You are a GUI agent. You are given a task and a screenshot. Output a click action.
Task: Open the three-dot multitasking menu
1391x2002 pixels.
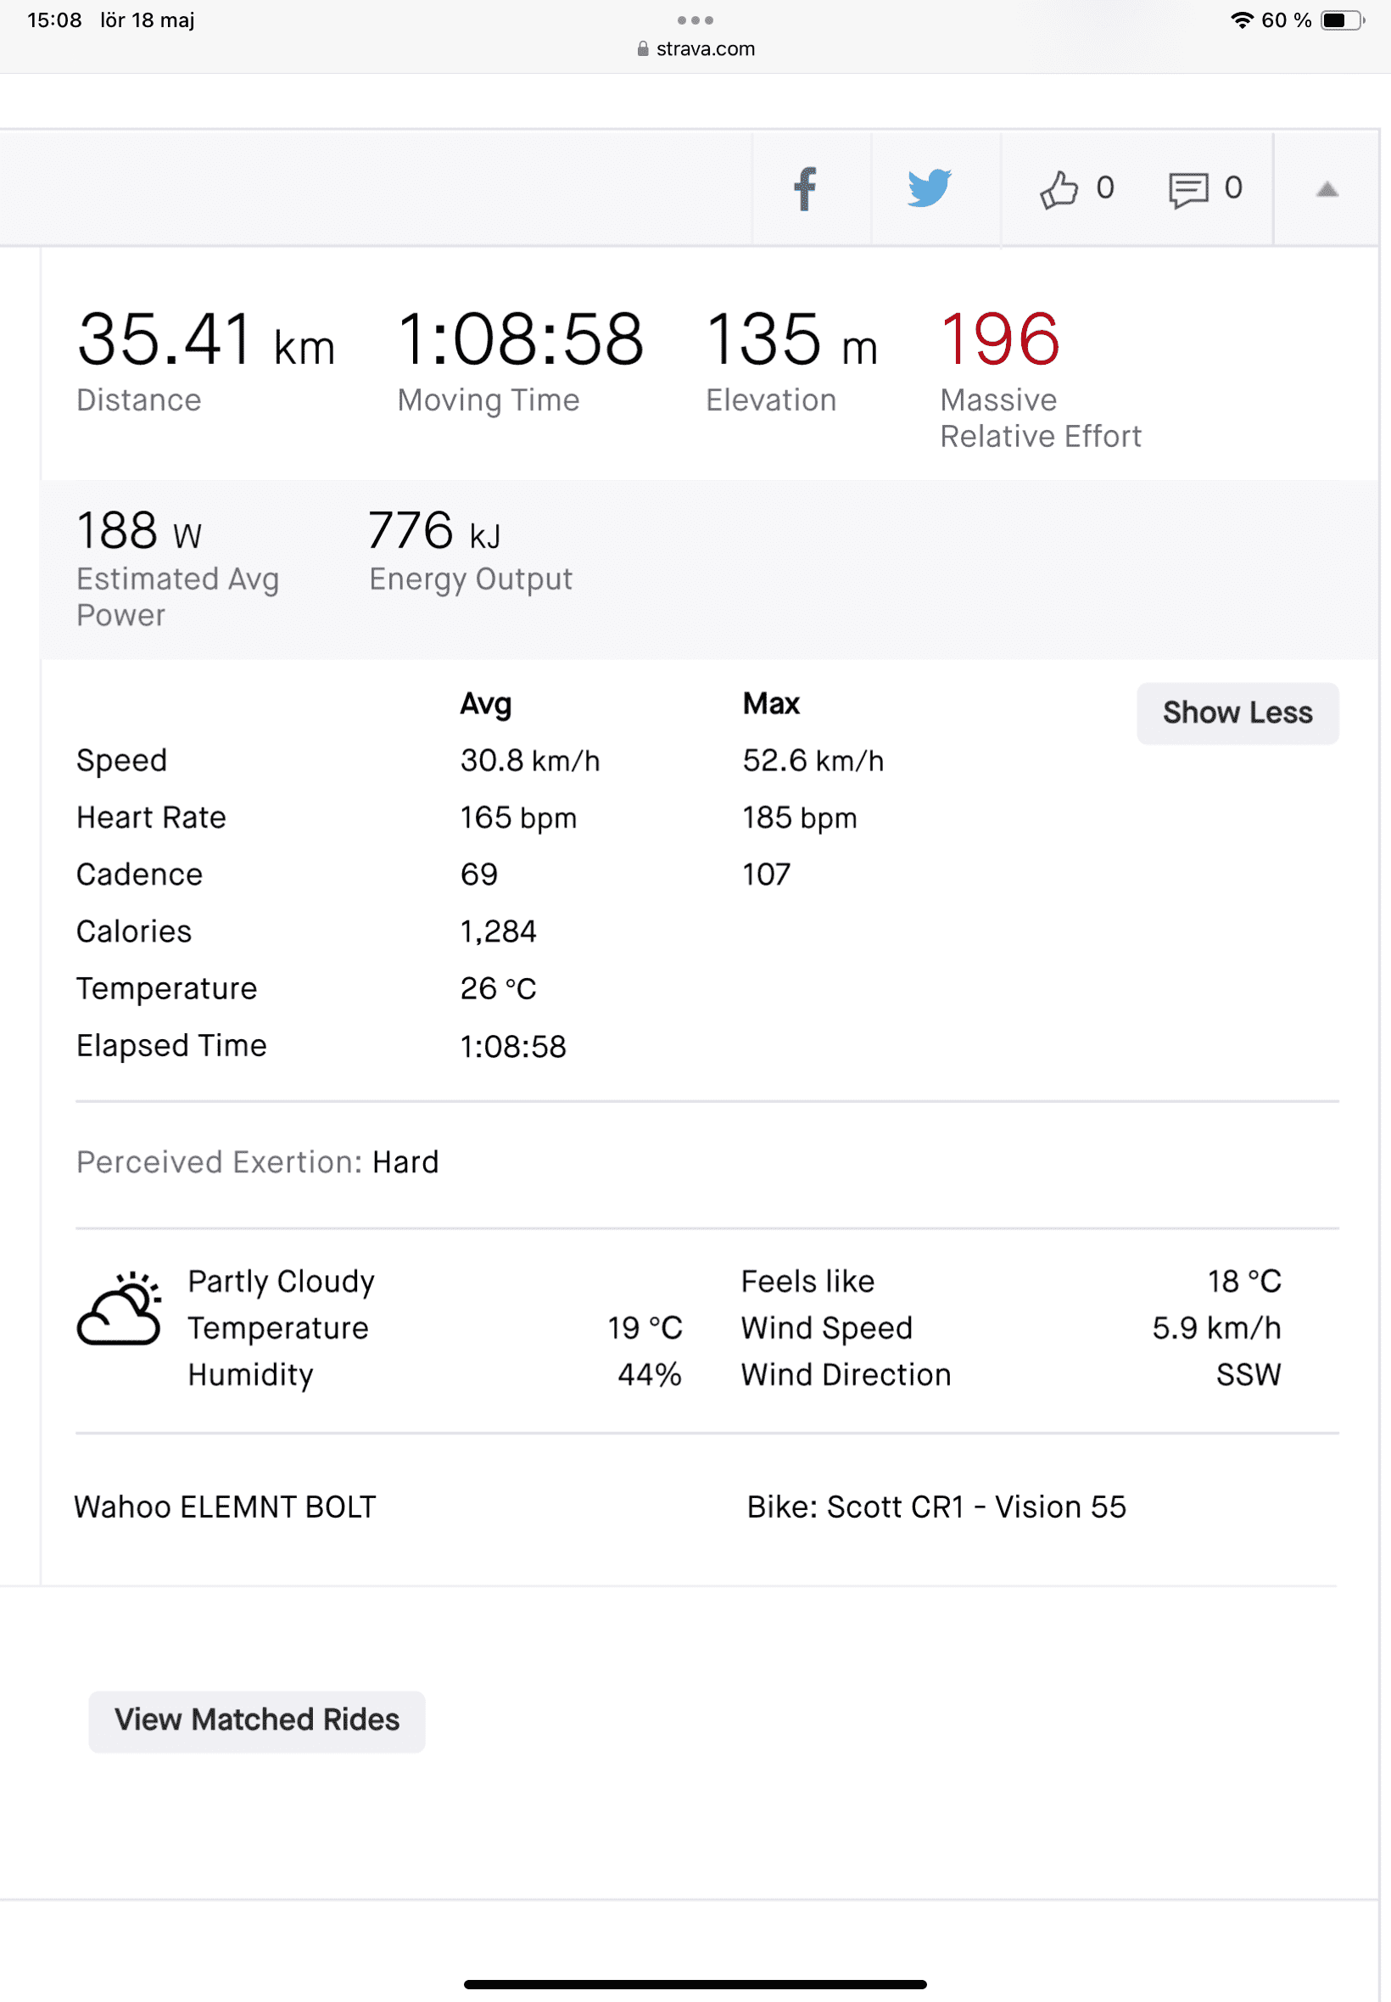point(695,20)
